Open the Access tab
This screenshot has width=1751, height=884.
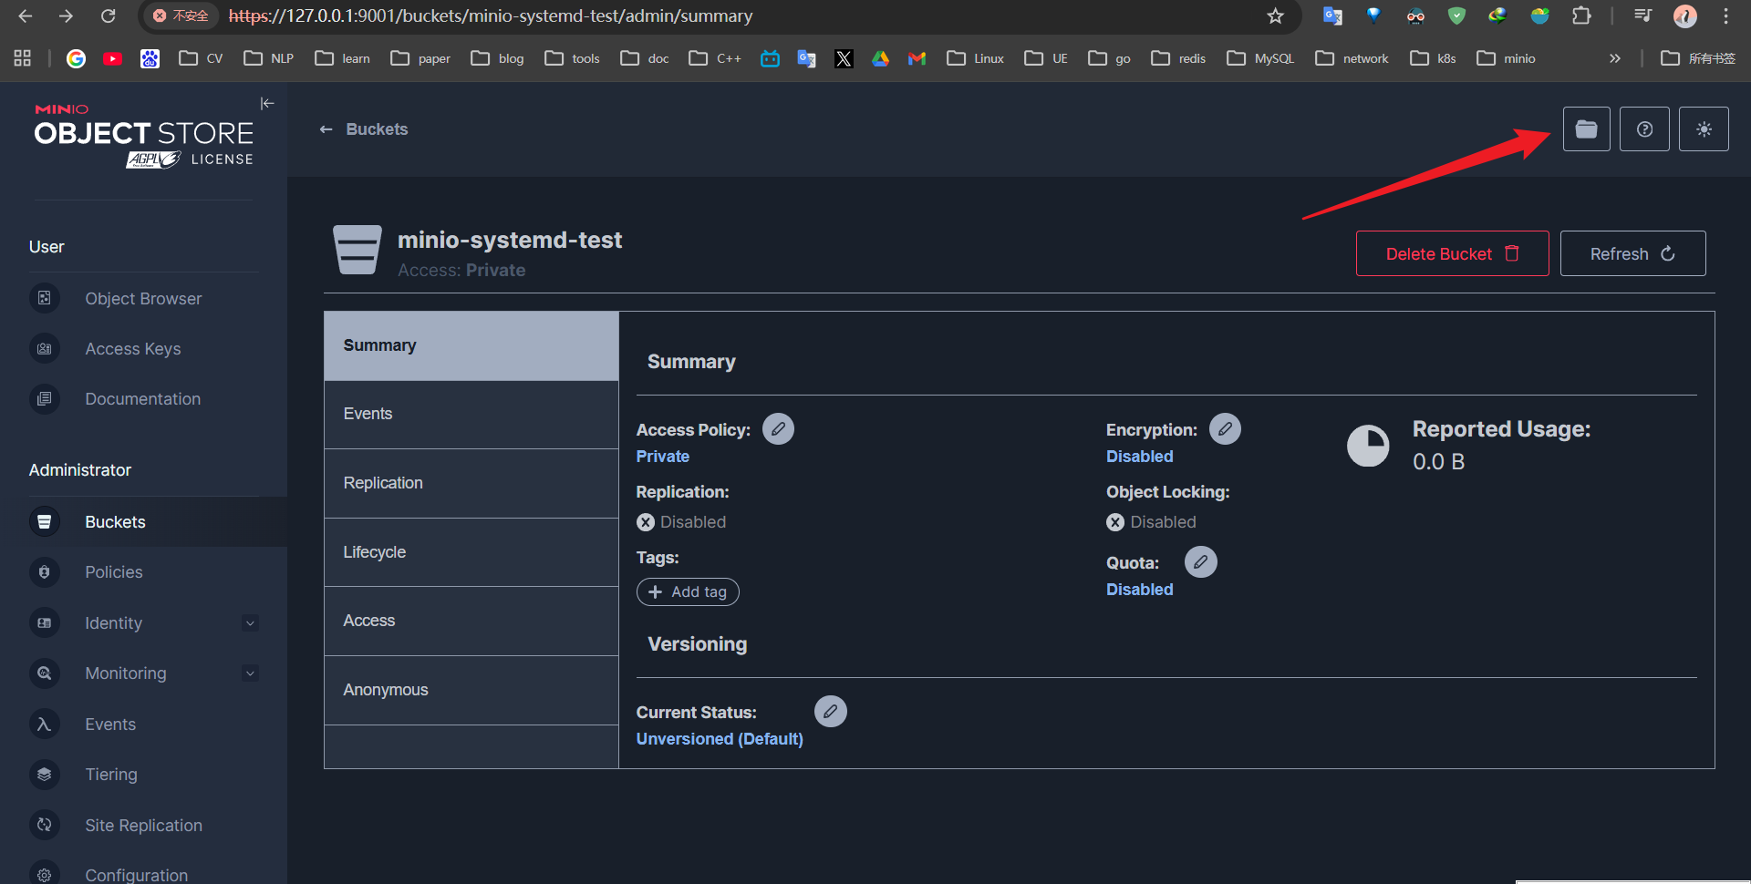(x=471, y=621)
